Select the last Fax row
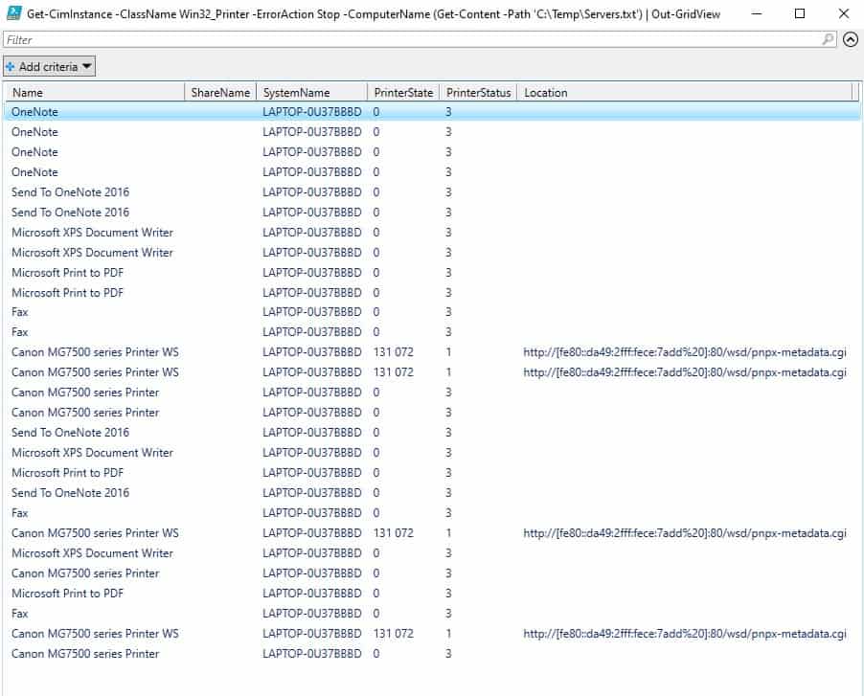The height and width of the screenshot is (696, 864). 433,614
